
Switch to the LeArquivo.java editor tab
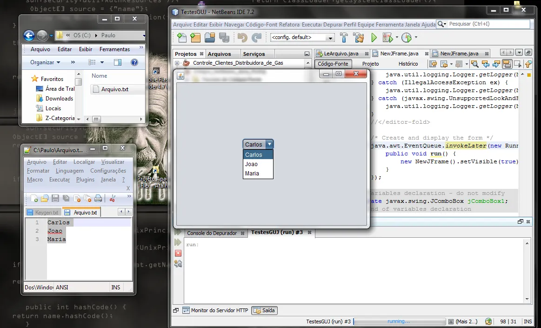[341, 54]
